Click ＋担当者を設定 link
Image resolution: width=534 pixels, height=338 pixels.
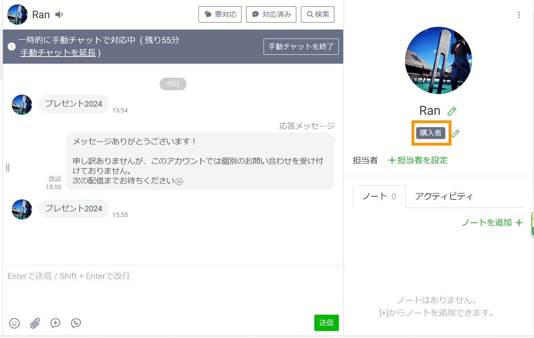pos(418,160)
